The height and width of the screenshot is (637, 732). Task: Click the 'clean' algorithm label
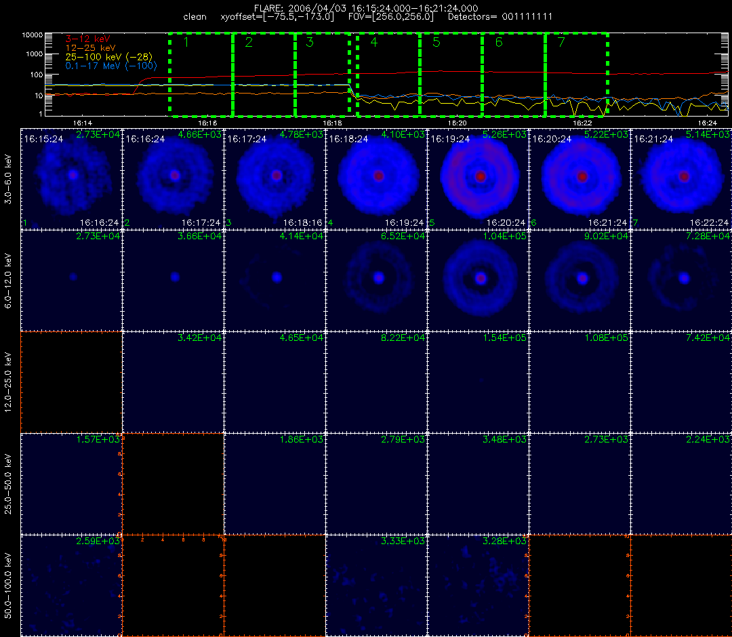195,17
